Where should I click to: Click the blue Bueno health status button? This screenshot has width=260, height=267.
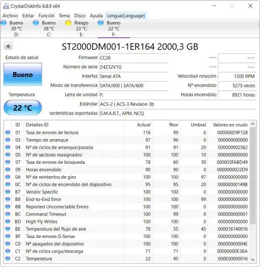click(23, 74)
